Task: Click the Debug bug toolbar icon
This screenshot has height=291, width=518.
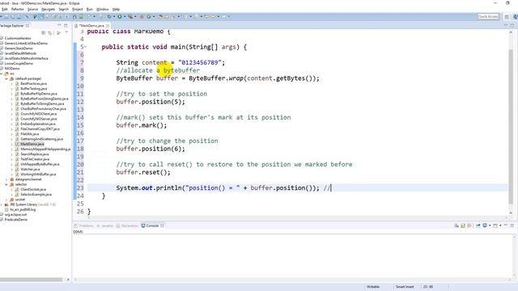Action: 109,16
